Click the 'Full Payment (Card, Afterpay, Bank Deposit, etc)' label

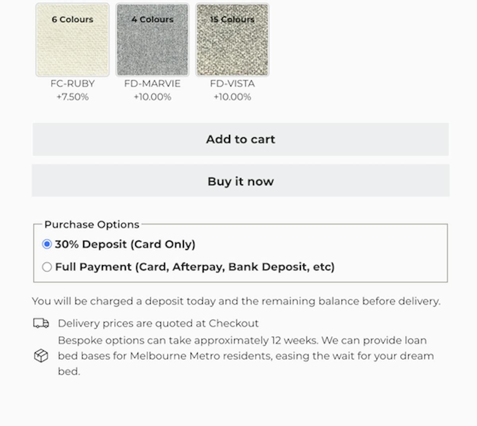point(195,267)
